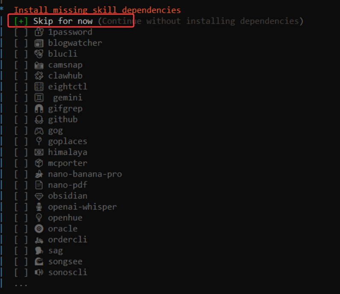Check the box next to himalaya
The image size is (340, 294).
[x=21, y=152]
